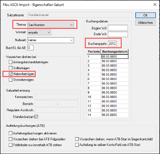This screenshot has height=154, width=160.
Task: Select Buchungsdatum cell for period 3
Action: [115, 66]
